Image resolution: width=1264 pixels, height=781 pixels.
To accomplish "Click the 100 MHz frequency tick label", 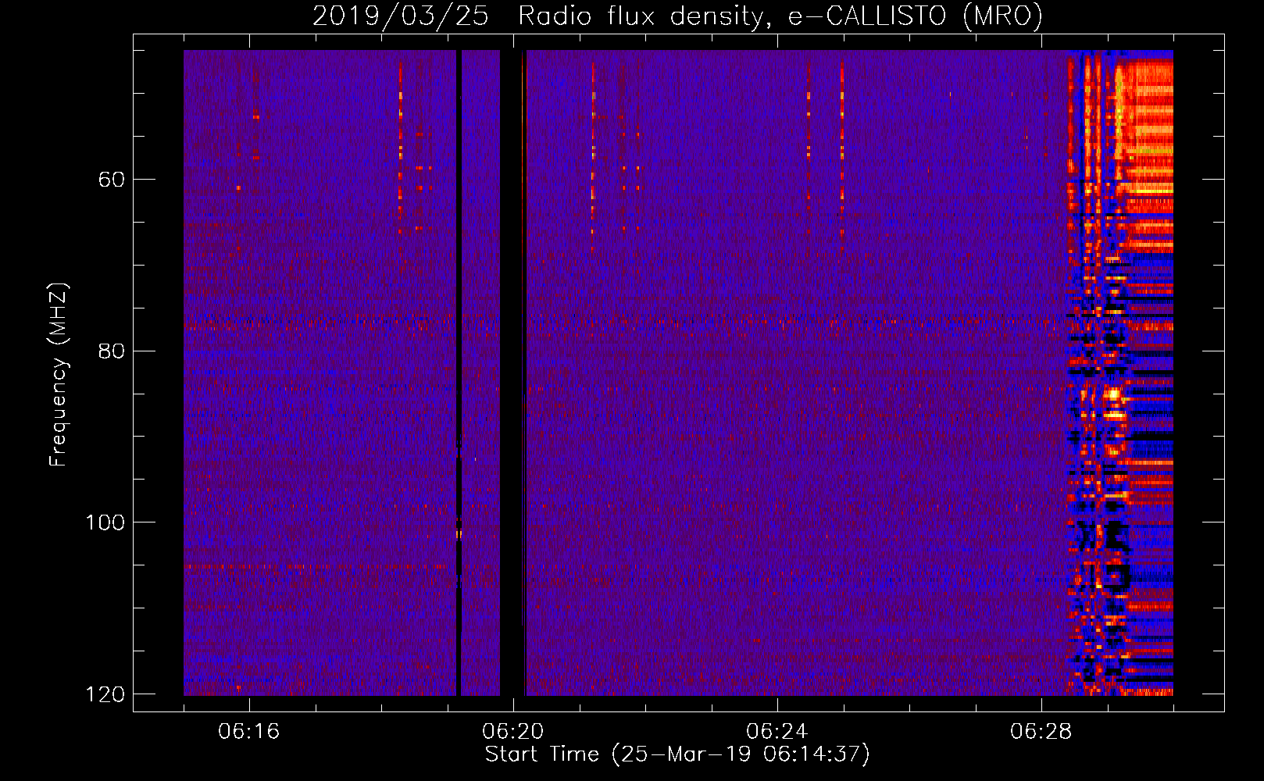I will pos(105,522).
